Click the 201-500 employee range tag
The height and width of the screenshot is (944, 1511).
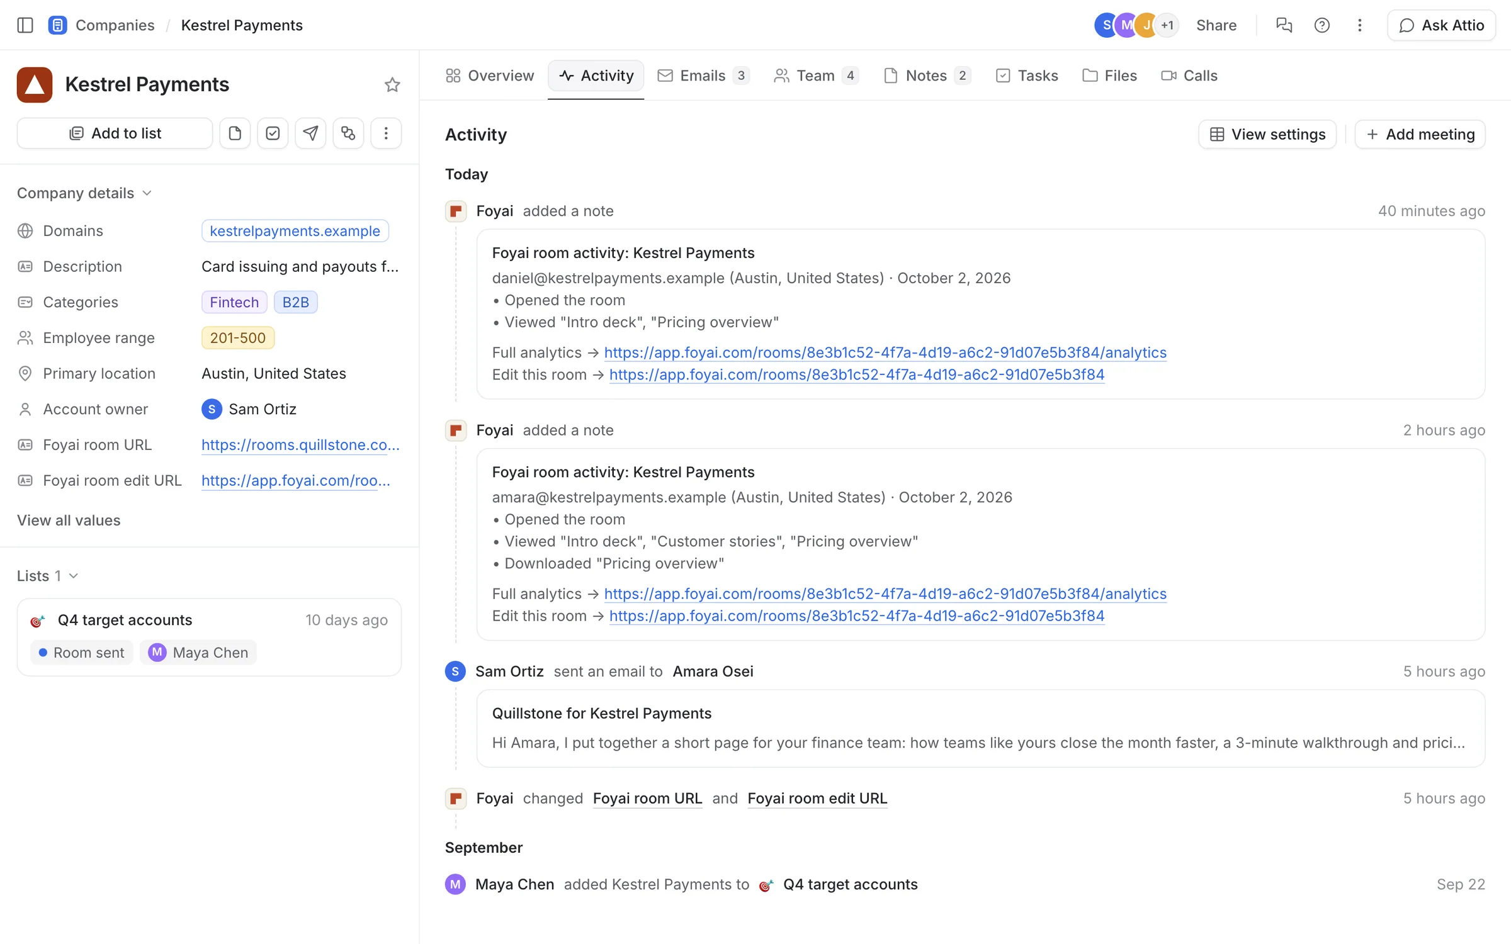click(x=238, y=338)
